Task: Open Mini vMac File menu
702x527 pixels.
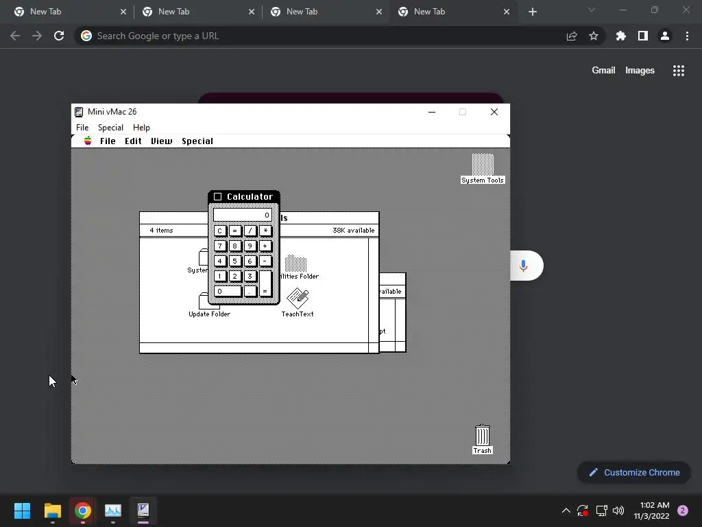Action: pyautogui.click(x=82, y=128)
